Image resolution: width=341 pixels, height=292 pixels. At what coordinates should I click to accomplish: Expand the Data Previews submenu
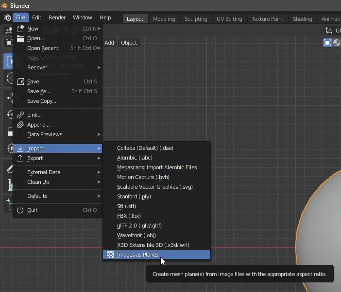pos(99,134)
